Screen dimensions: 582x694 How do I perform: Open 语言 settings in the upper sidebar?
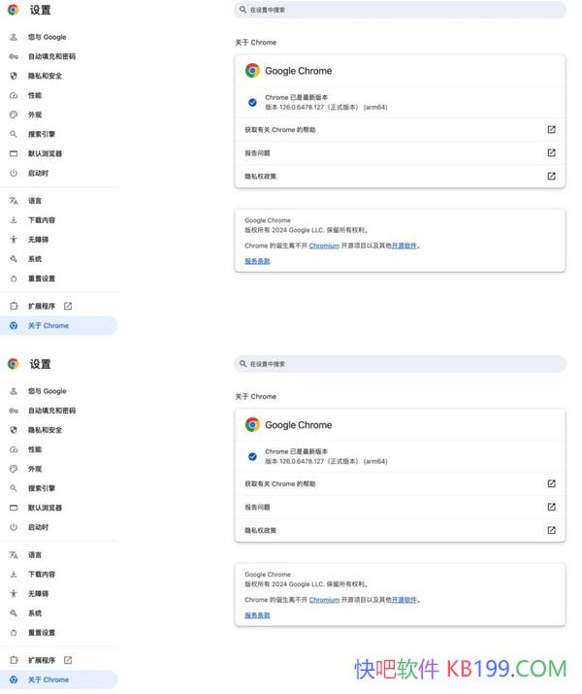[35, 201]
